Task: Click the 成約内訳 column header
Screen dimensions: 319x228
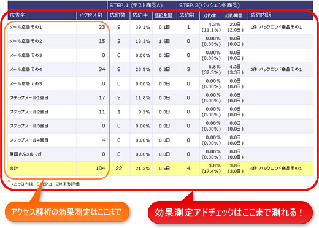Action: [x=261, y=15]
